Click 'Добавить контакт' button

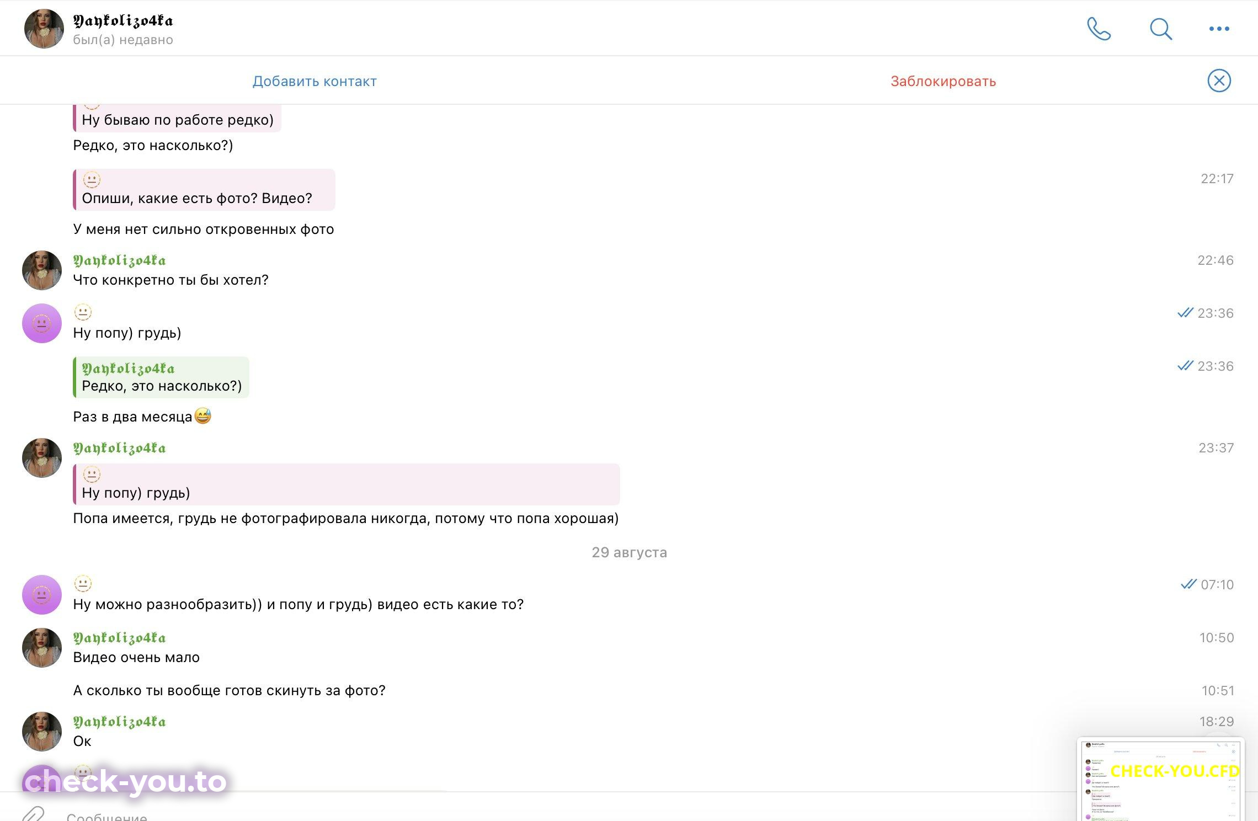[x=314, y=81]
